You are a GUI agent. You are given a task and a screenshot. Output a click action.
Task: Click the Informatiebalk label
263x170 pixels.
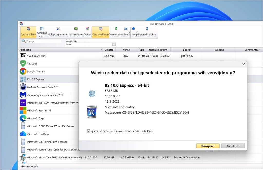tap(29, 166)
